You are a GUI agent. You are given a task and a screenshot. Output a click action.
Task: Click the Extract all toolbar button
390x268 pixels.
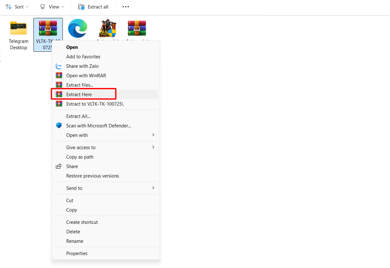(x=93, y=7)
